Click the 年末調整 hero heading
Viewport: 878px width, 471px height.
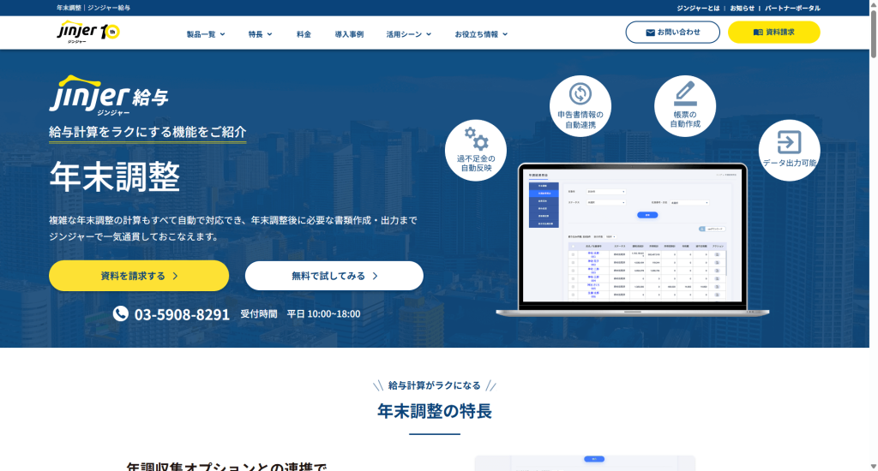pyautogui.click(x=115, y=176)
